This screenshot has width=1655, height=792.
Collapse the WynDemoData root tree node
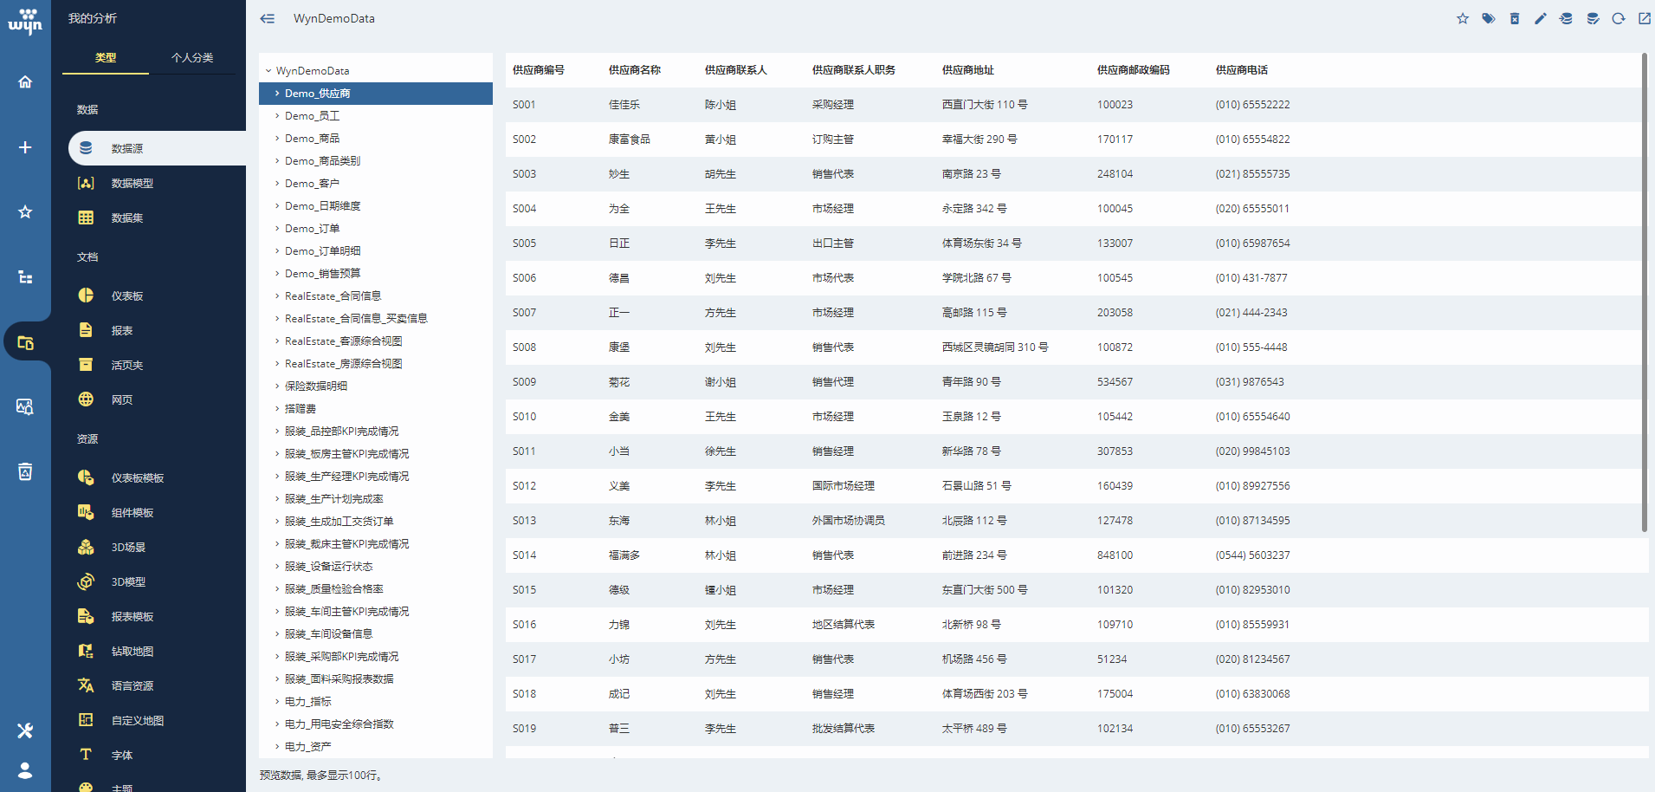click(268, 71)
